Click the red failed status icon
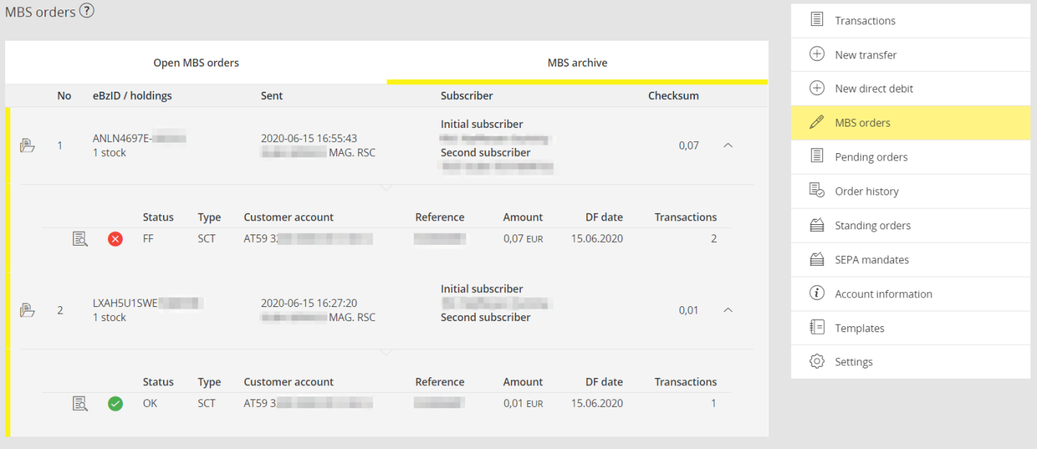The image size is (1037, 449). (115, 239)
